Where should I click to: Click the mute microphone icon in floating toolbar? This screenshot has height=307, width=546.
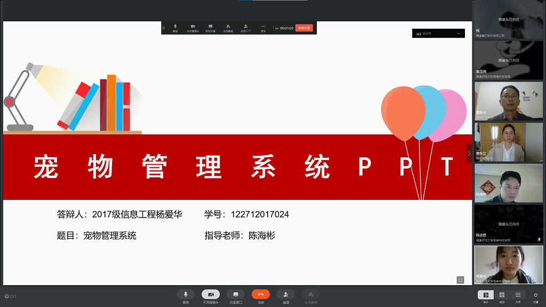coord(175,27)
